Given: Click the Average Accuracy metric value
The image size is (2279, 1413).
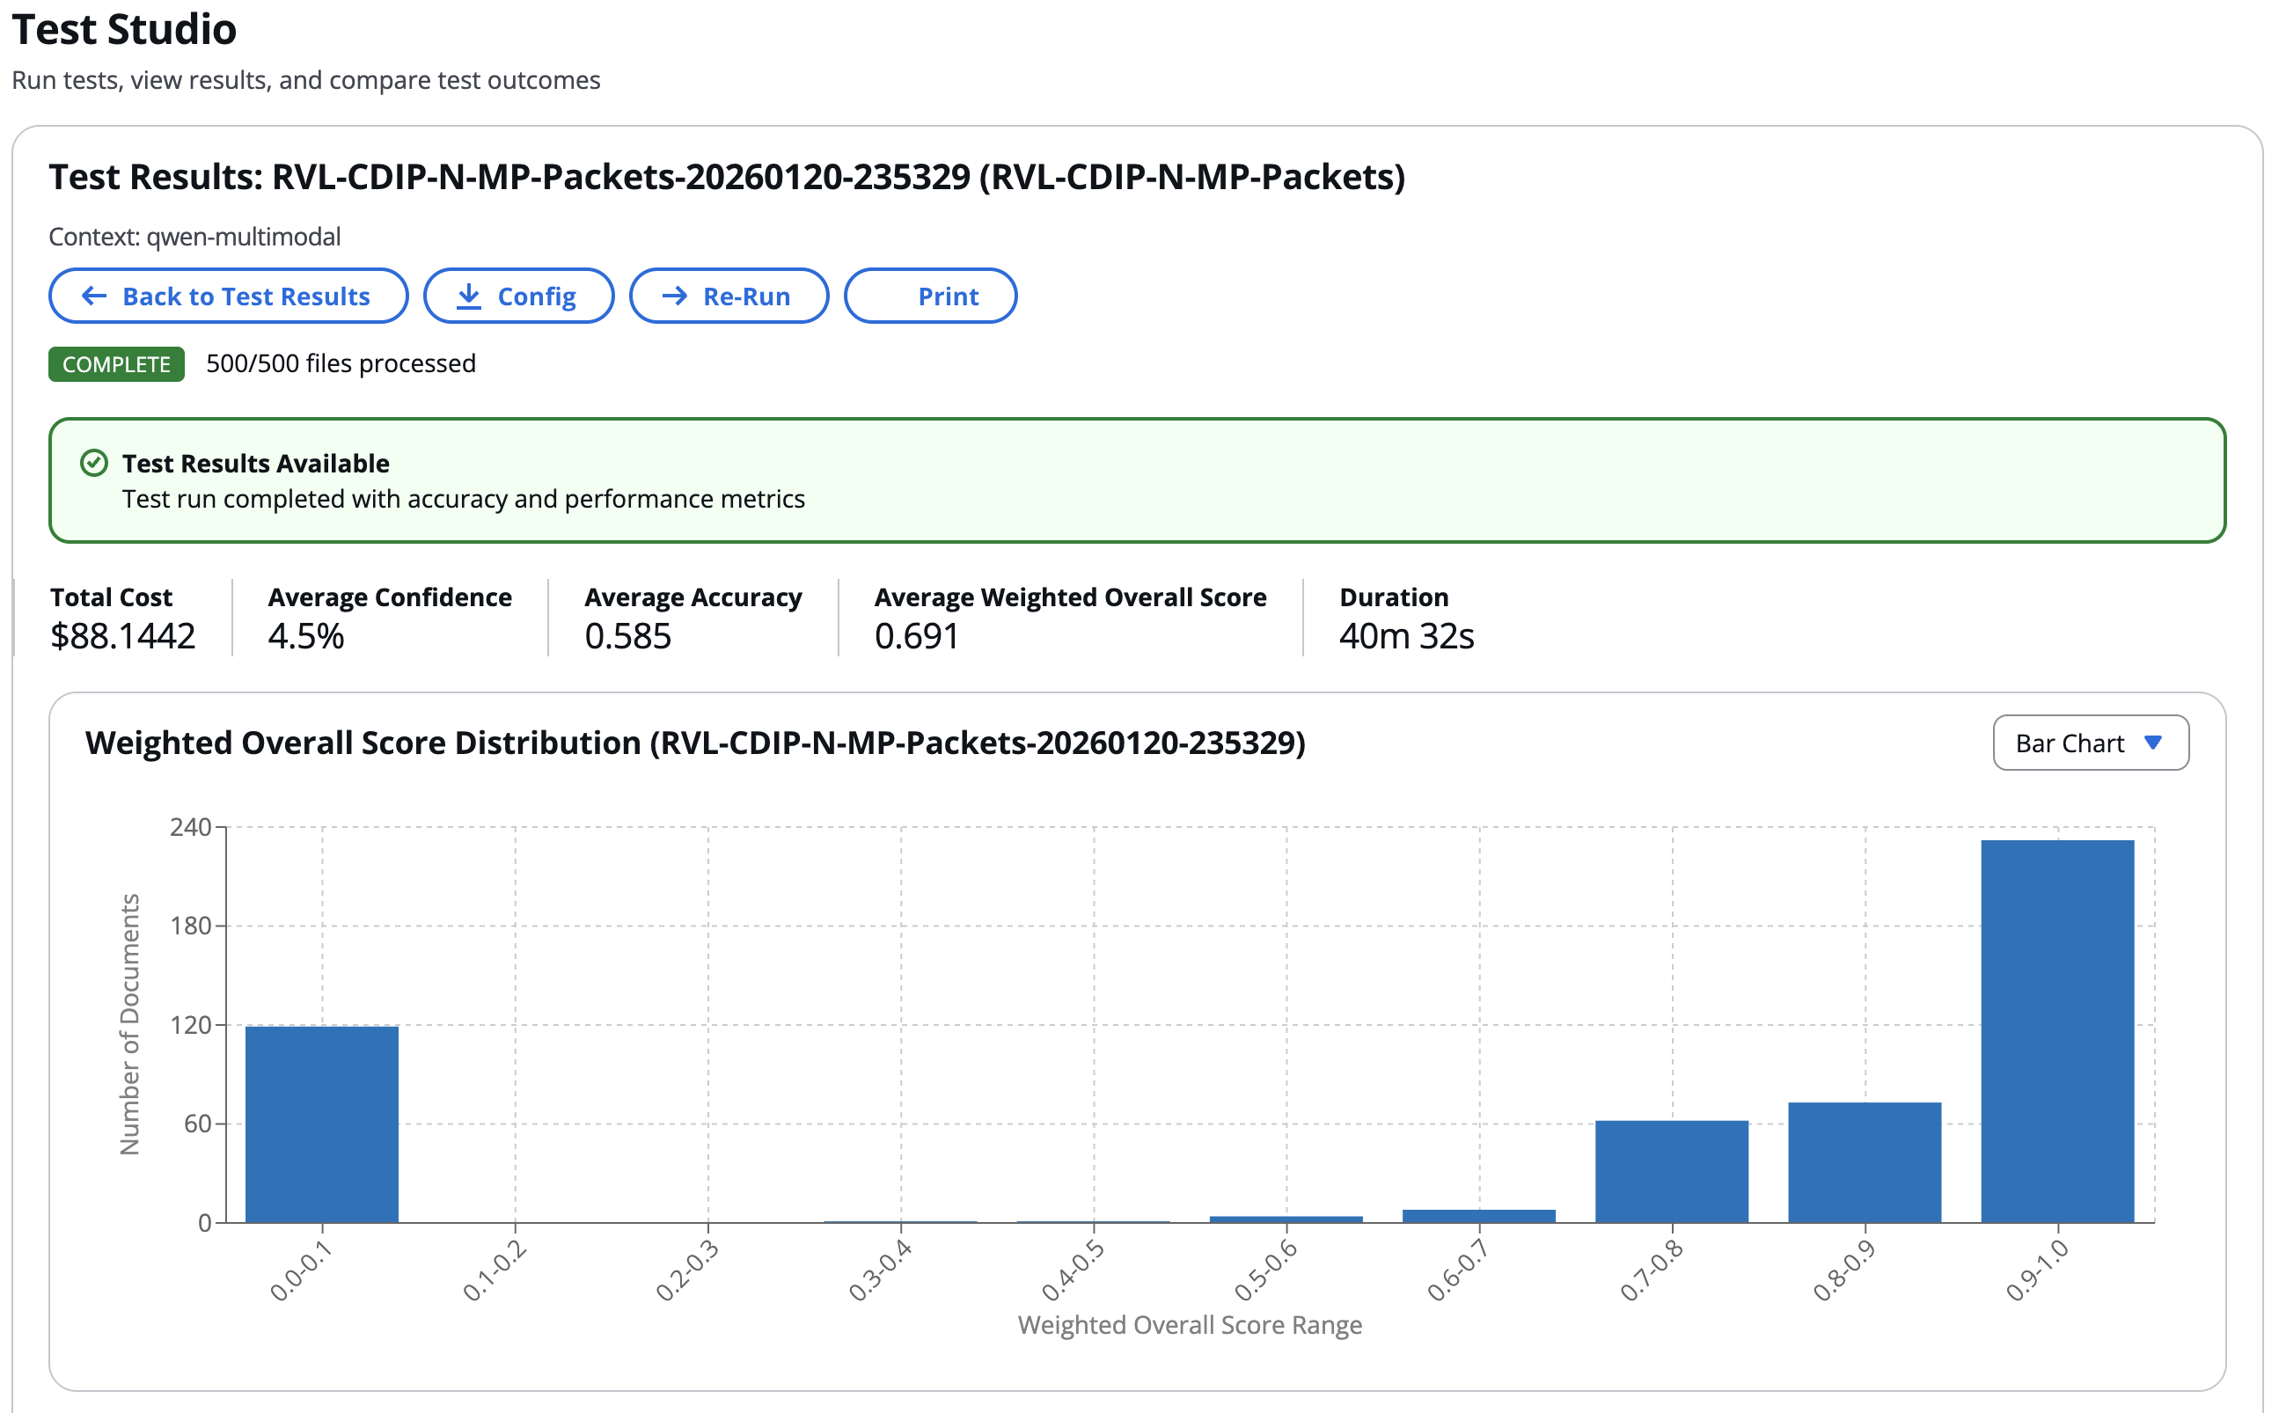Looking at the screenshot, I should (x=628, y=636).
